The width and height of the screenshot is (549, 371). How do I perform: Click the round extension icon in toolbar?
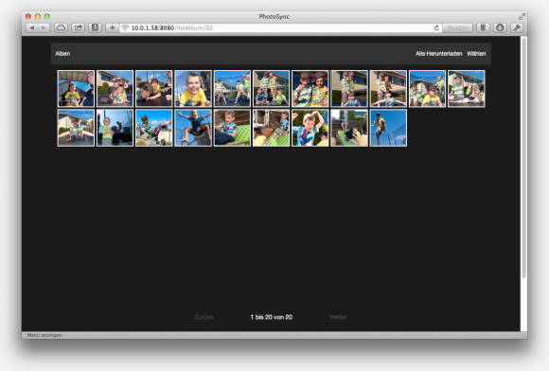point(500,27)
